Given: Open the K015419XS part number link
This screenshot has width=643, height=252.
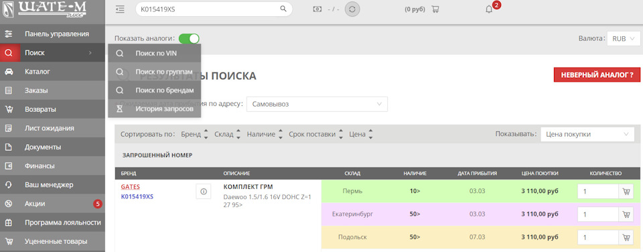Looking at the screenshot, I should (x=137, y=196).
